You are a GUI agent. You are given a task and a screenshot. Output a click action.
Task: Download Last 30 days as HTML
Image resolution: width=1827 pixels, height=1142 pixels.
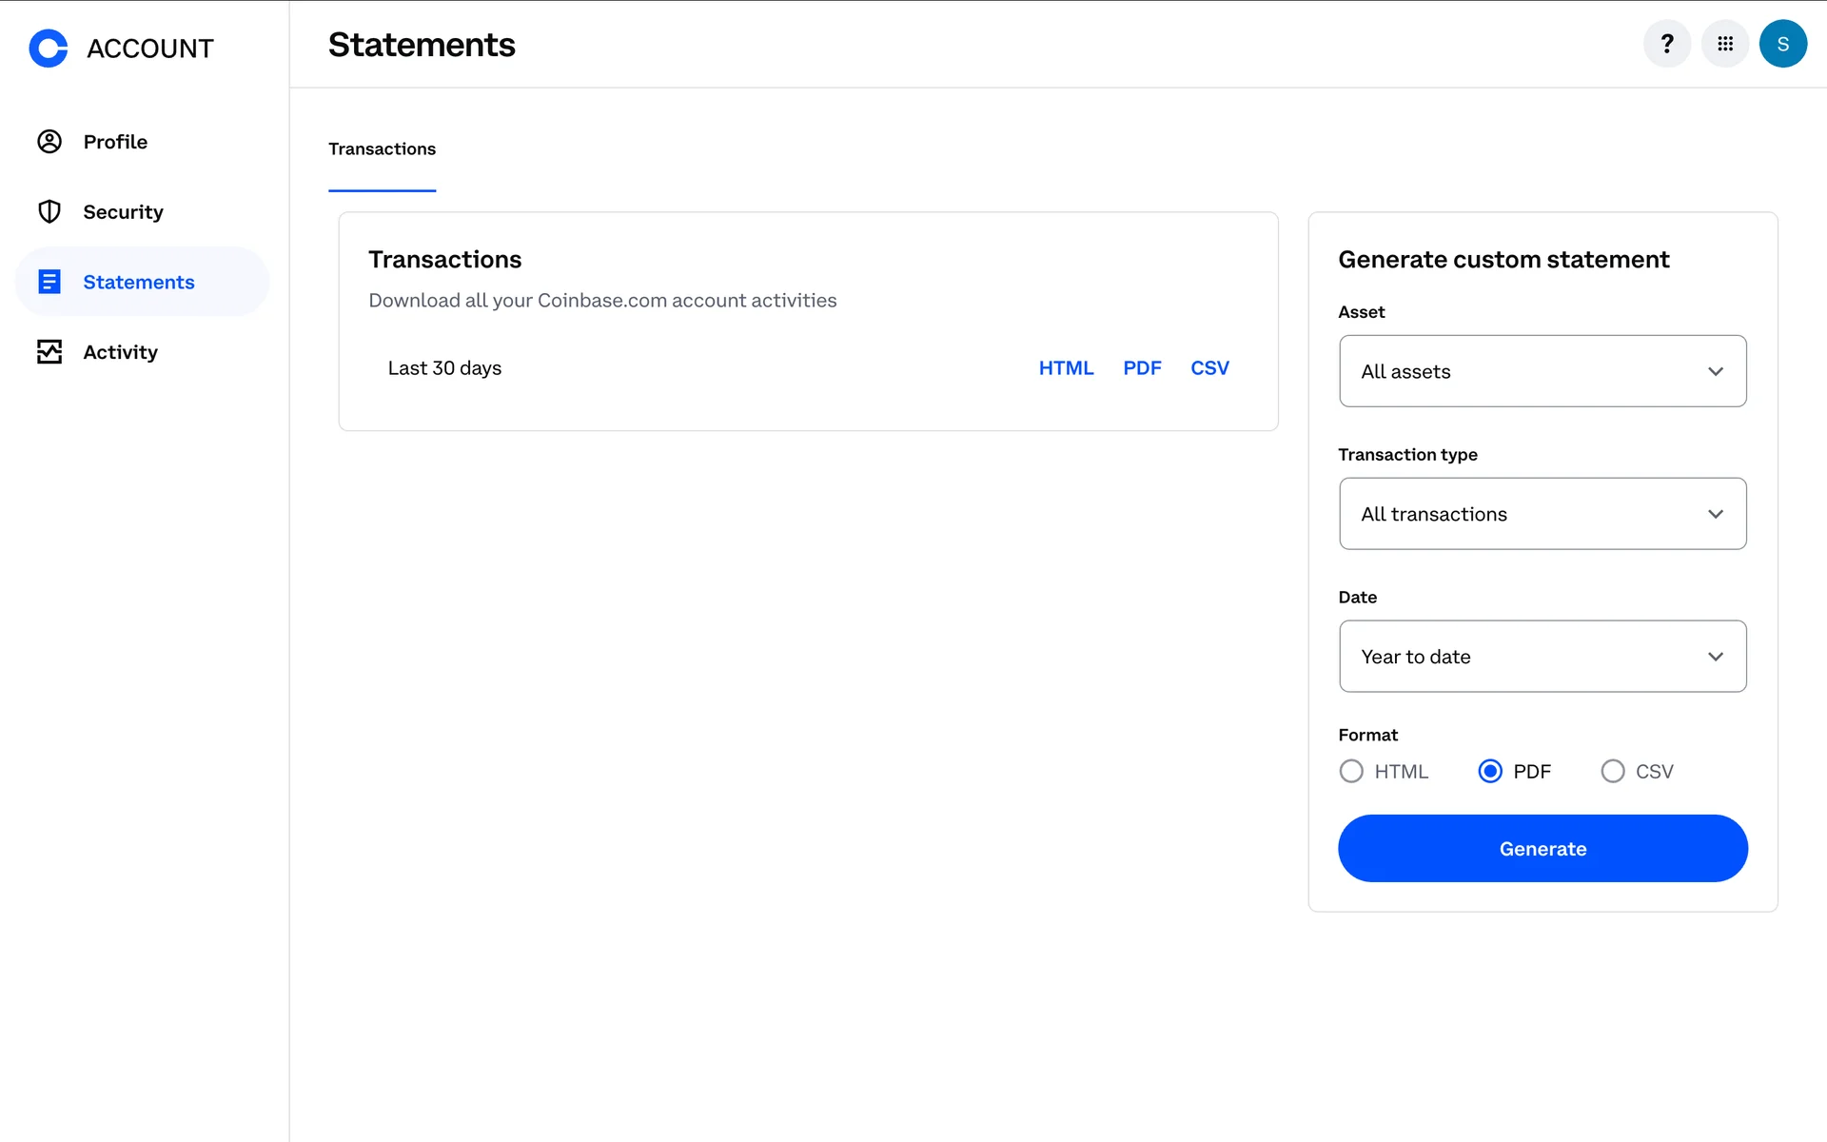pos(1066,368)
